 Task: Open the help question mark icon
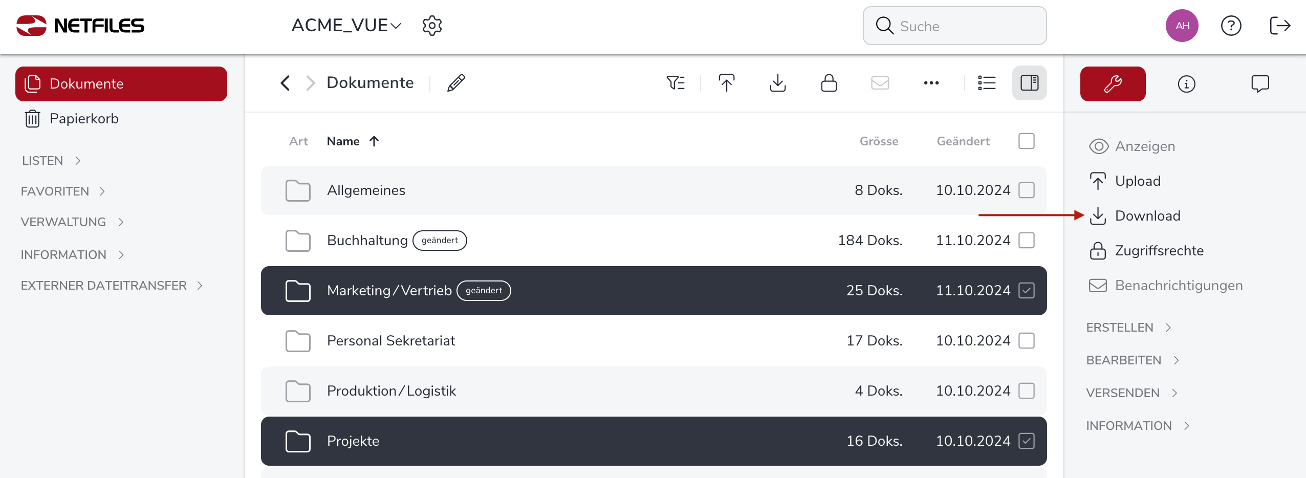click(x=1231, y=26)
